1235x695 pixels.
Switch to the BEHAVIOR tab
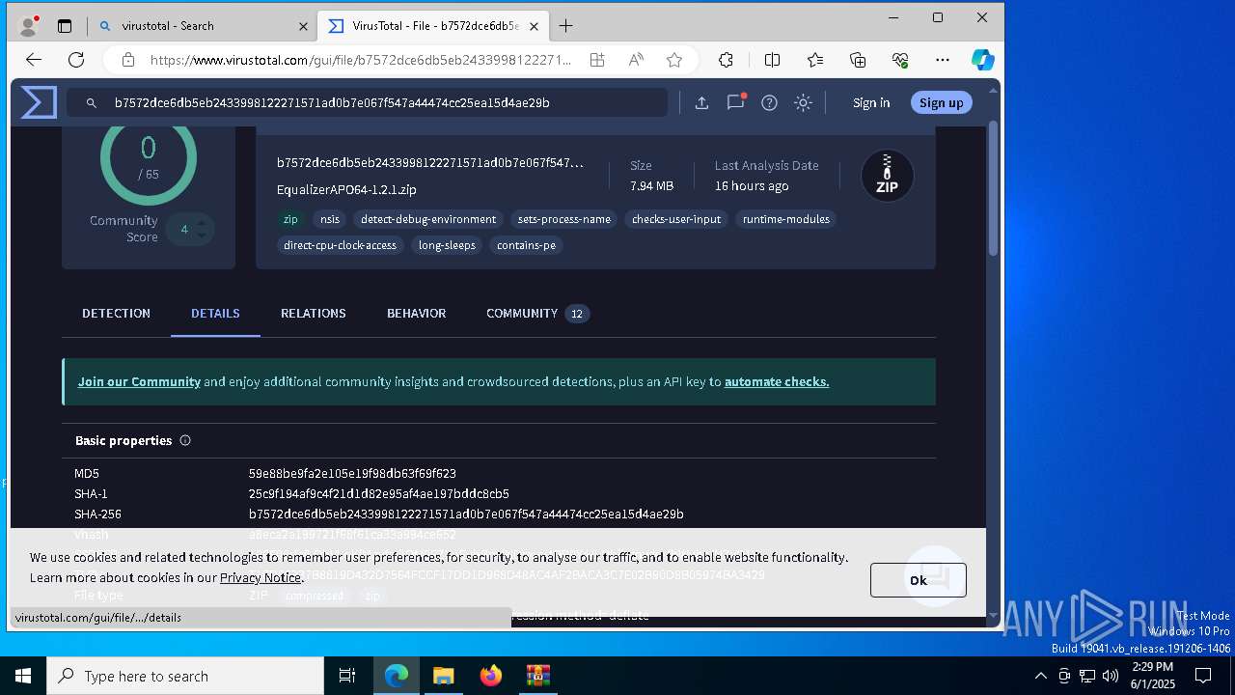click(x=416, y=313)
